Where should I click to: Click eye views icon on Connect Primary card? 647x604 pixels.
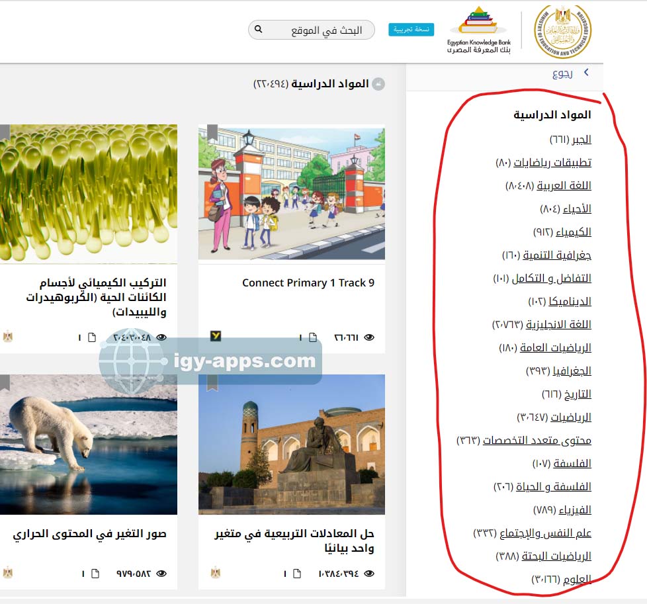[369, 337]
